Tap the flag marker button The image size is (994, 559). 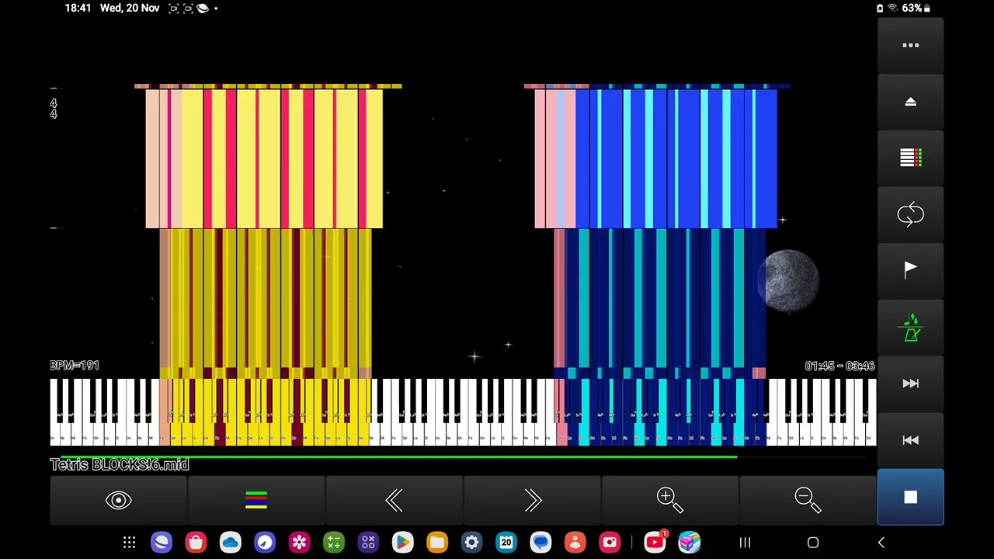point(910,270)
